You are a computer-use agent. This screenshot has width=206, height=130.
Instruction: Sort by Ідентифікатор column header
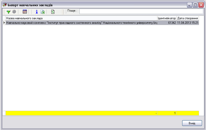coord(167,18)
